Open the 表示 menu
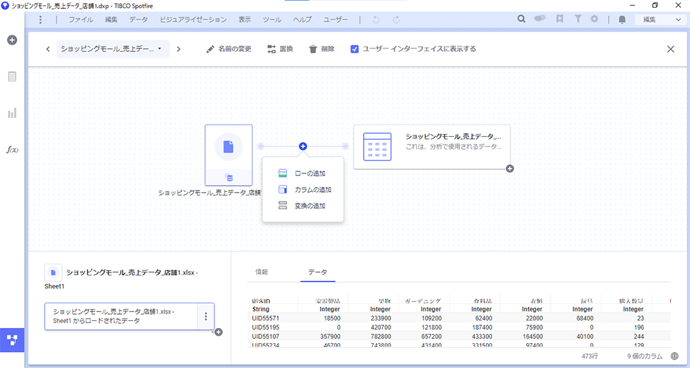 click(x=245, y=19)
